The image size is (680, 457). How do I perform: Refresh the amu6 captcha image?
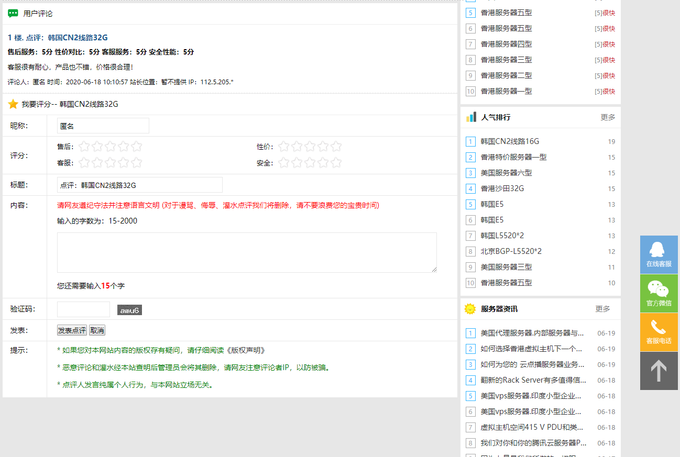(x=129, y=310)
